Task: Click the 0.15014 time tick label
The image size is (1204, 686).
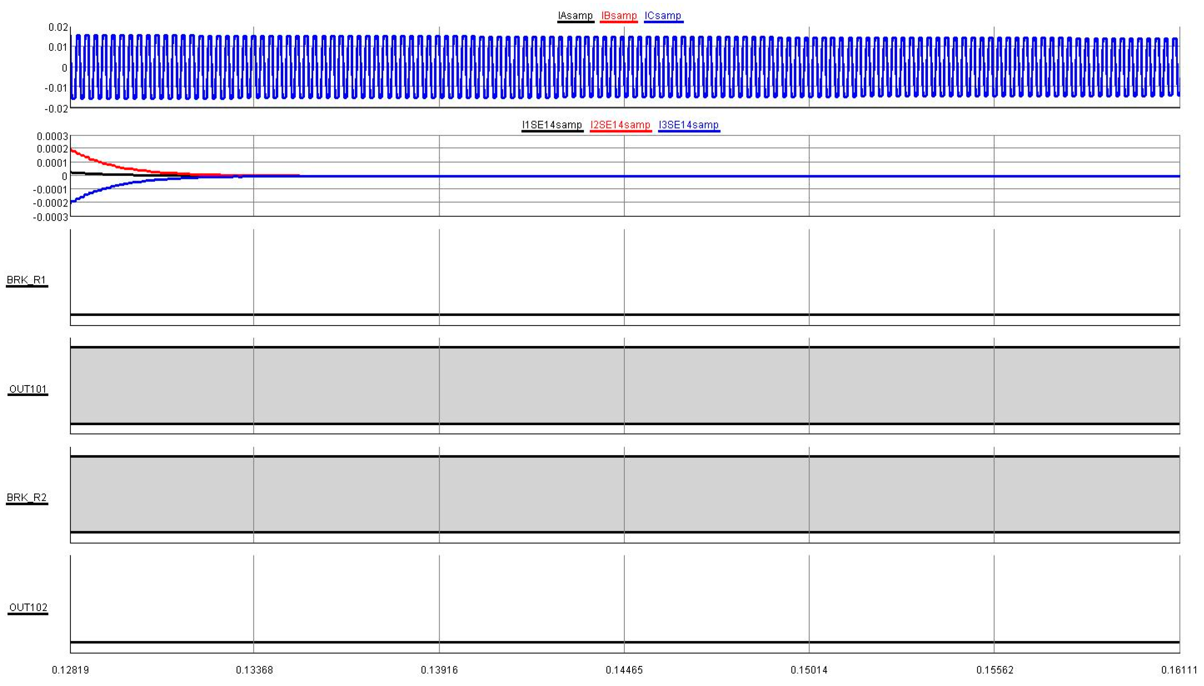Action: click(809, 670)
